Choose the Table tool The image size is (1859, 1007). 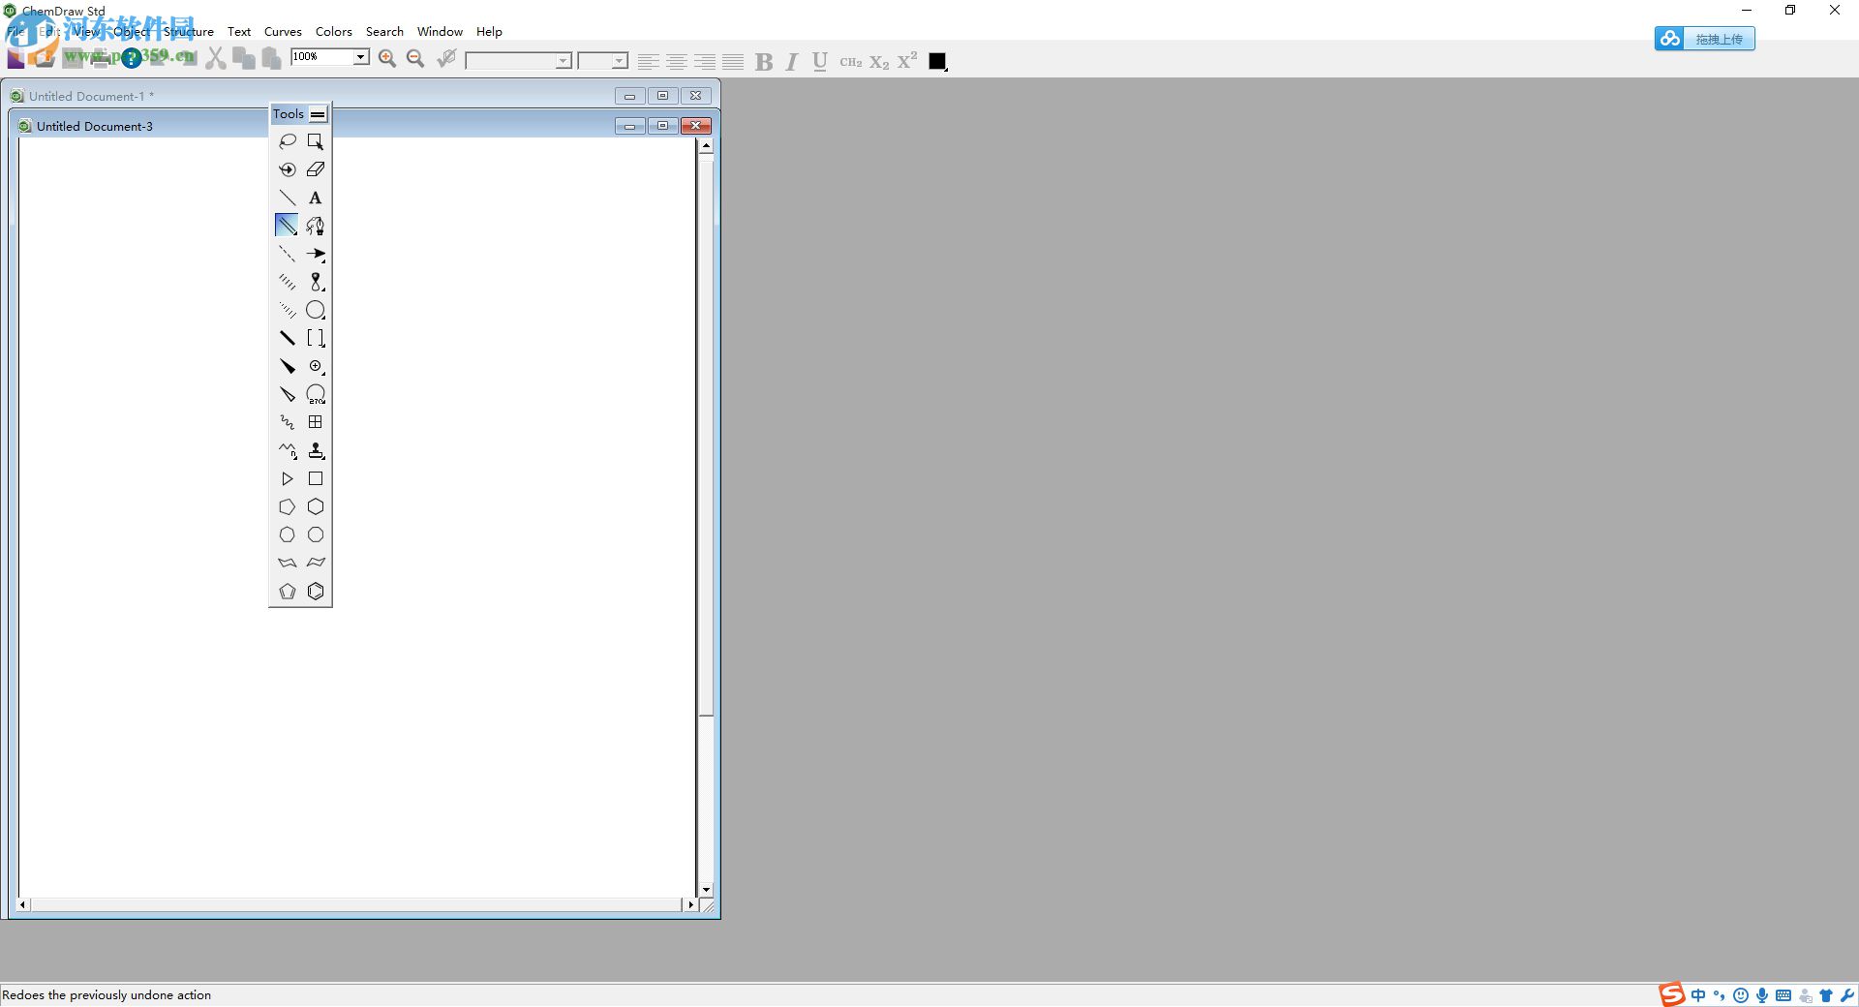[316, 422]
